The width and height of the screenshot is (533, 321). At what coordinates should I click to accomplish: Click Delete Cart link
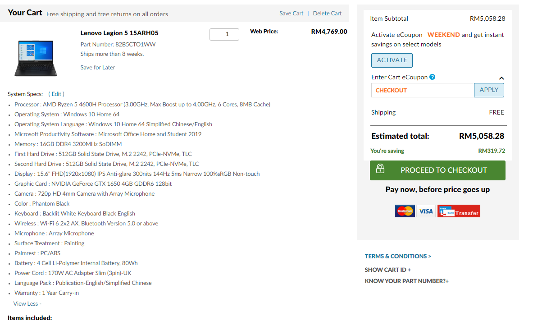point(328,13)
